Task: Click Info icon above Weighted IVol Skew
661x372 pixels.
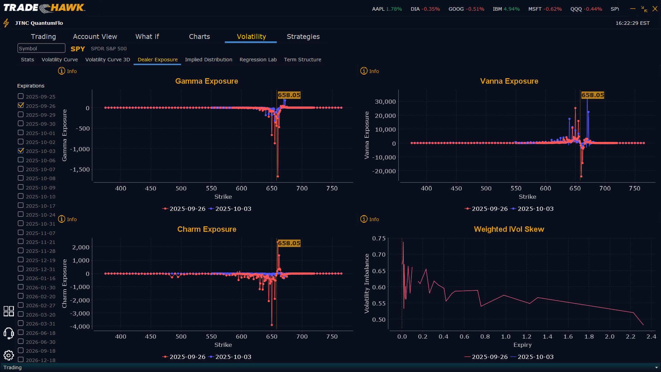Action: pos(364,219)
